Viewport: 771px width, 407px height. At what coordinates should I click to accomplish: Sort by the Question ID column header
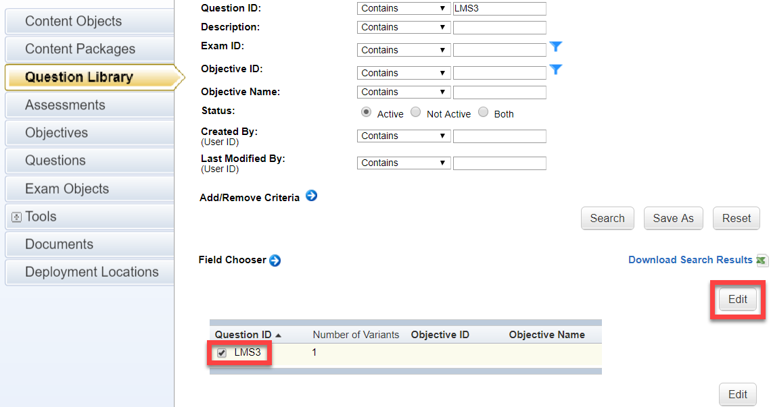243,335
